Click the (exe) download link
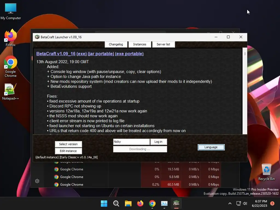 pos(81,54)
